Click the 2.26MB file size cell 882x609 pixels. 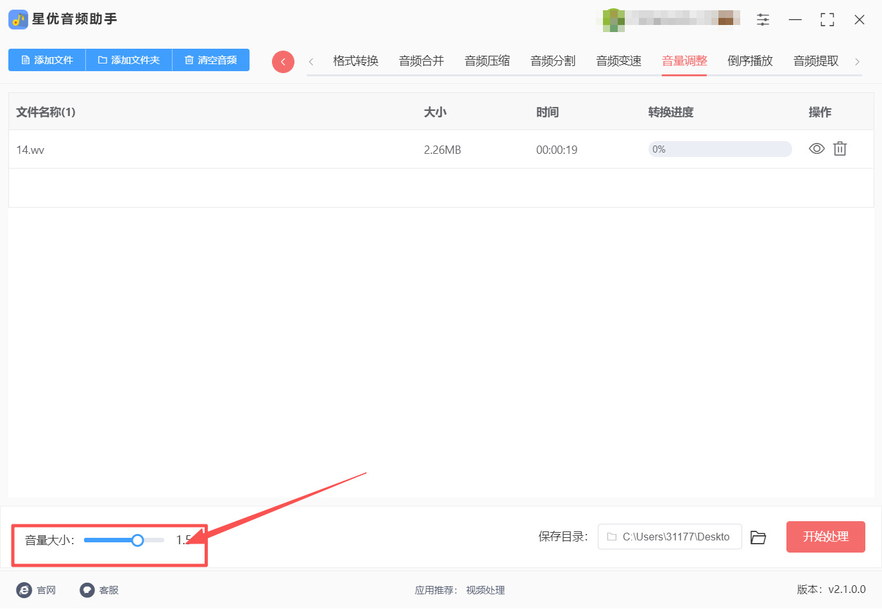443,150
